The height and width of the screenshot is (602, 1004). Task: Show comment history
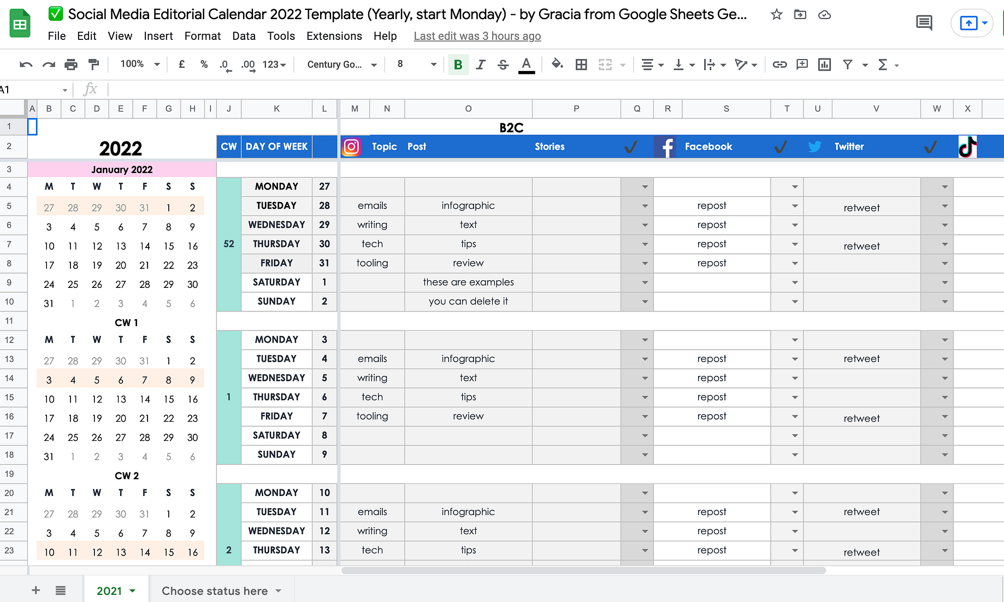coord(924,23)
